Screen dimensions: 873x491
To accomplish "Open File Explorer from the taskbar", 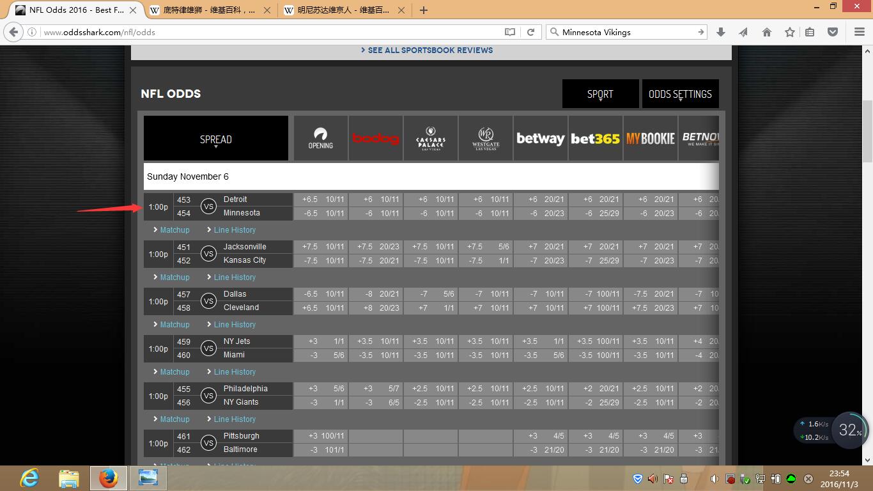I will (68, 478).
